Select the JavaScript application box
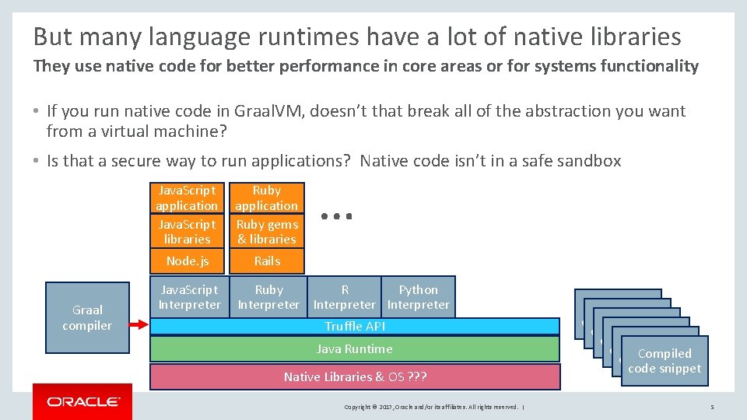The height and width of the screenshot is (420, 747). pyautogui.click(x=187, y=198)
